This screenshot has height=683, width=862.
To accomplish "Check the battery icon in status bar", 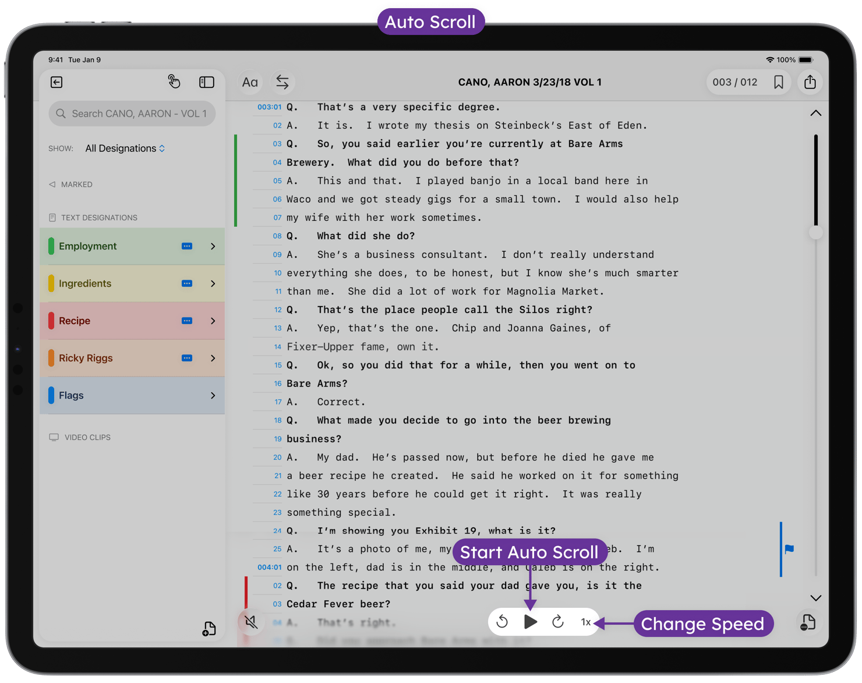I will pyautogui.click(x=806, y=59).
